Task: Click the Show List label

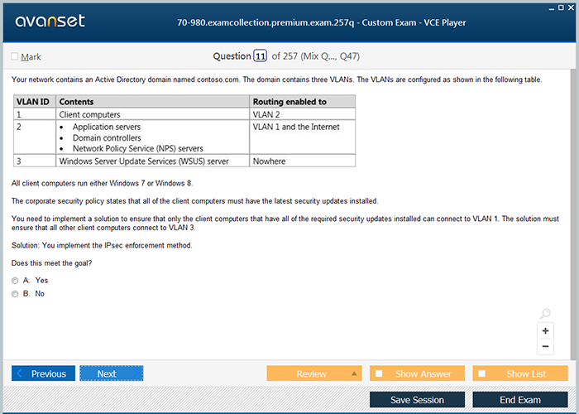Action: (526, 373)
